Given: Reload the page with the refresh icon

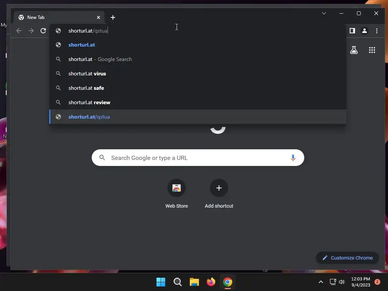Looking at the screenshot, I should point(43,31).
